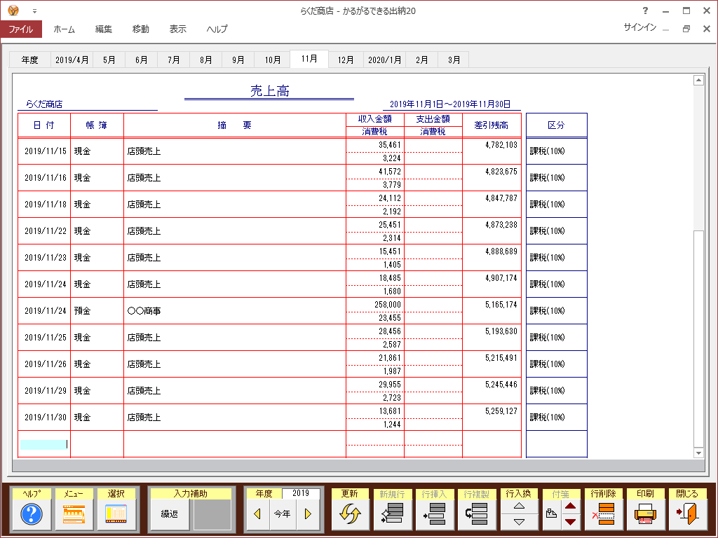Click the balance value 4,782,103

(501, 145)
